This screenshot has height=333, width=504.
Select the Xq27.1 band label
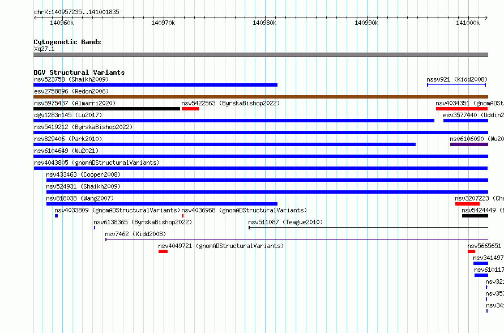44,49
